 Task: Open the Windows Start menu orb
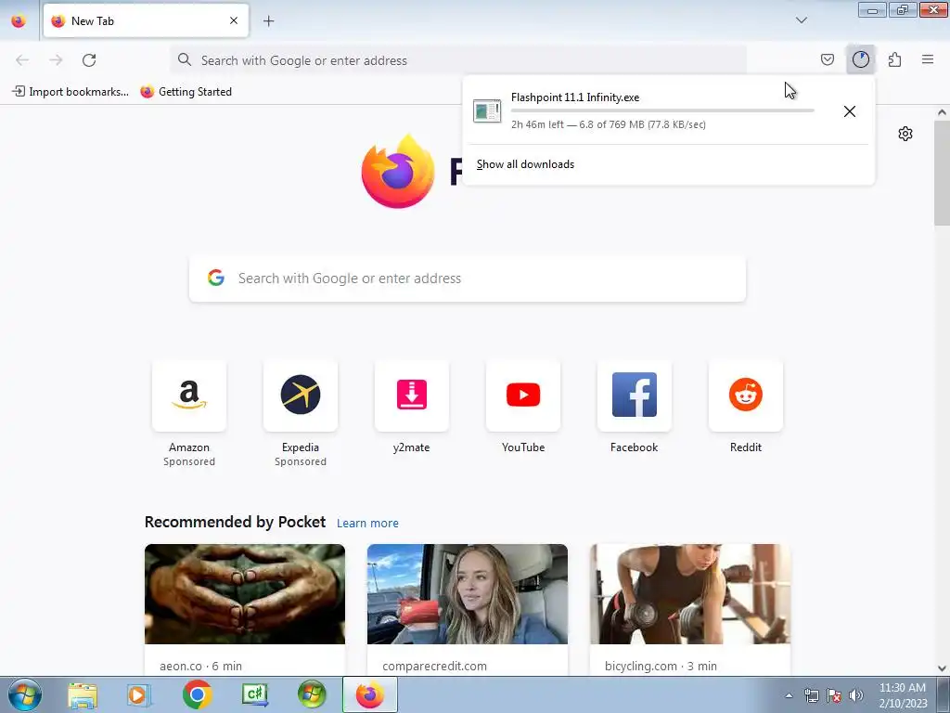tap(25, 694)
